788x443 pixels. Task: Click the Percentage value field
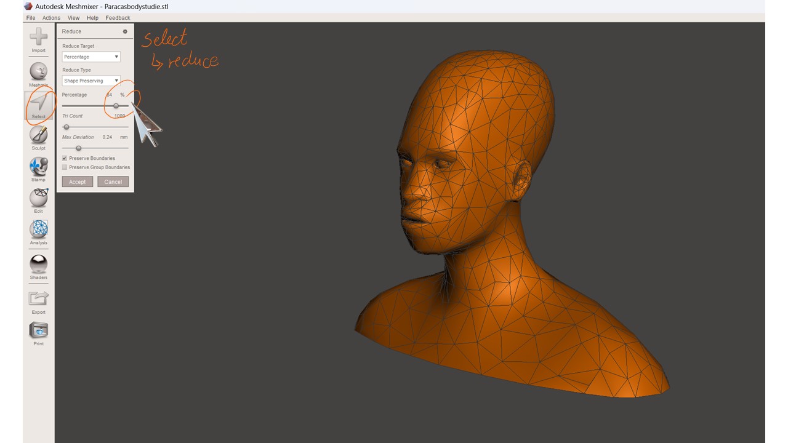pyautogui.click(x=110, y=95)
